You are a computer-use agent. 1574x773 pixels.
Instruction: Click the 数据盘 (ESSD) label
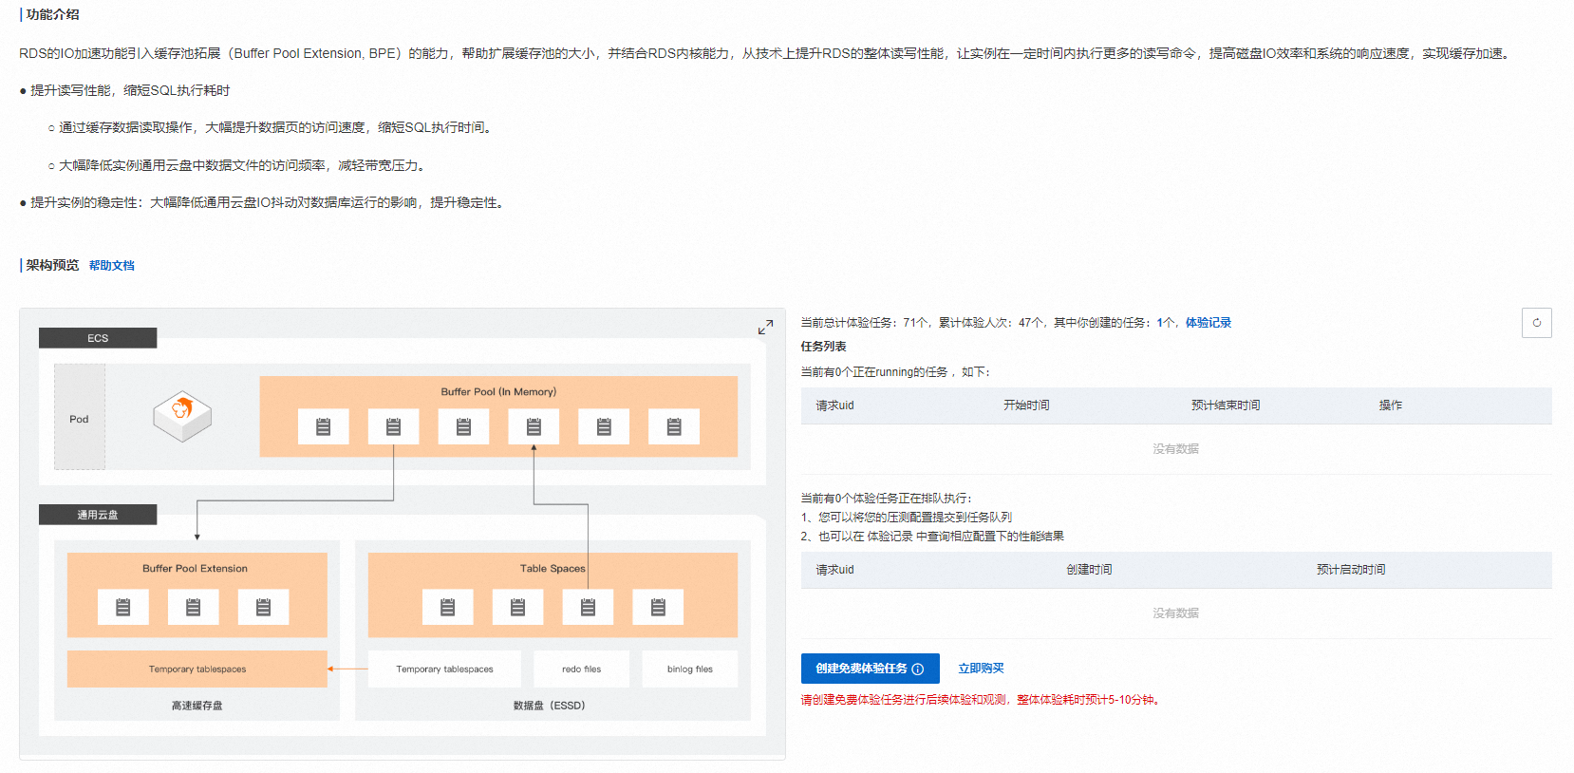click(549, 706)
